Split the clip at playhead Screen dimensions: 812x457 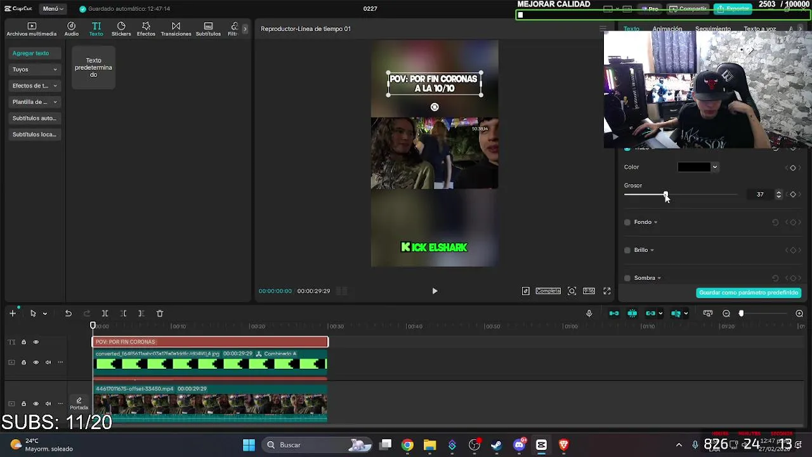(x=105, y=314)
